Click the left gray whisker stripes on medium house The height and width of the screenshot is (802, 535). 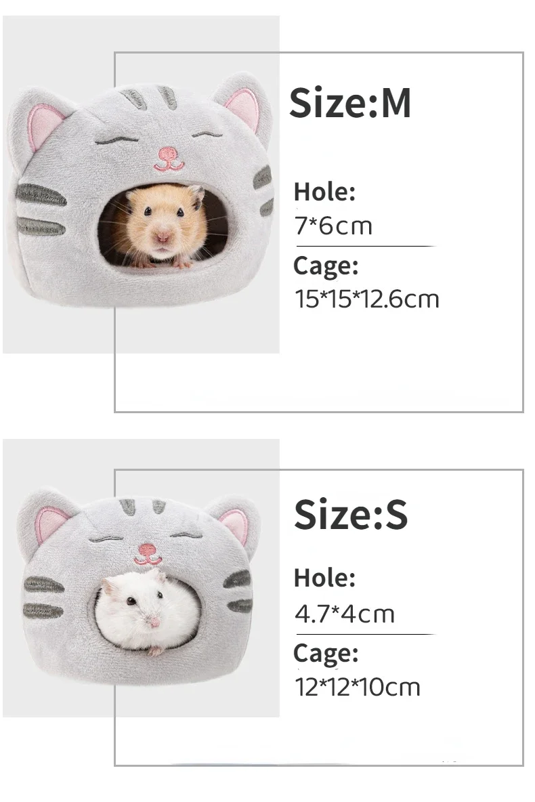pyautogui.click(x=41, y=210)
